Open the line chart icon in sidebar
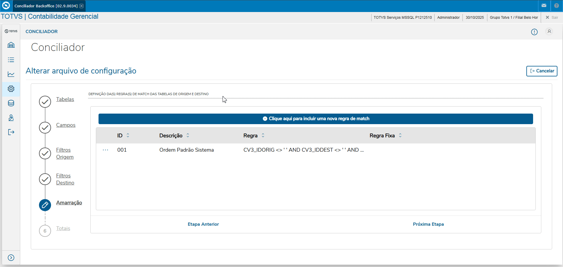 point(11,74)
